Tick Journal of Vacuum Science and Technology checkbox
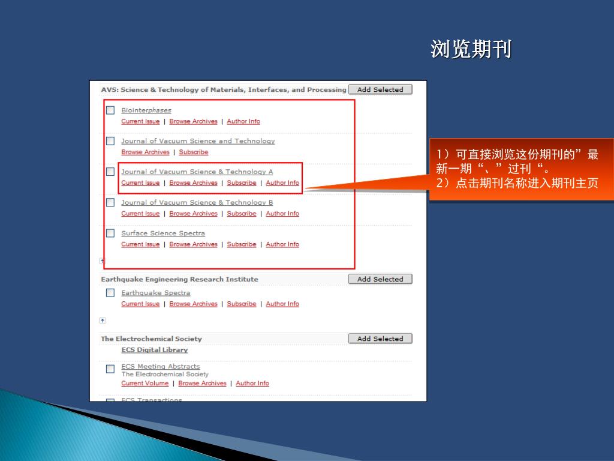 click(110, 140)
